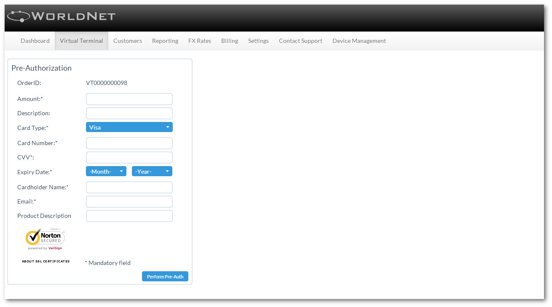Select the CVV input box
This screenshot has height=307, width=552.
[129, 157]
